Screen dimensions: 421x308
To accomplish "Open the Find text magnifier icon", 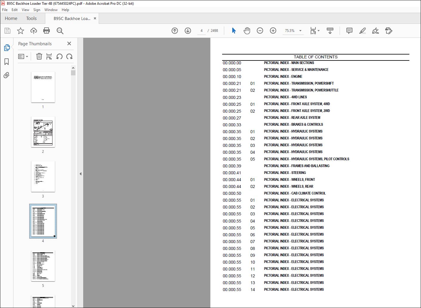I will pos(60,31).
